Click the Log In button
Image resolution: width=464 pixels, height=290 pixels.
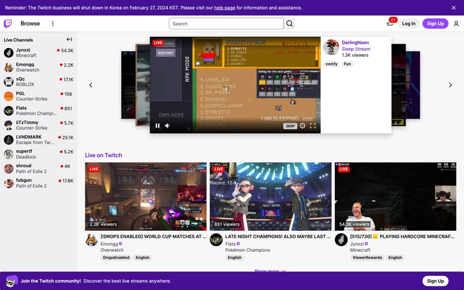(x=408, y=23)
